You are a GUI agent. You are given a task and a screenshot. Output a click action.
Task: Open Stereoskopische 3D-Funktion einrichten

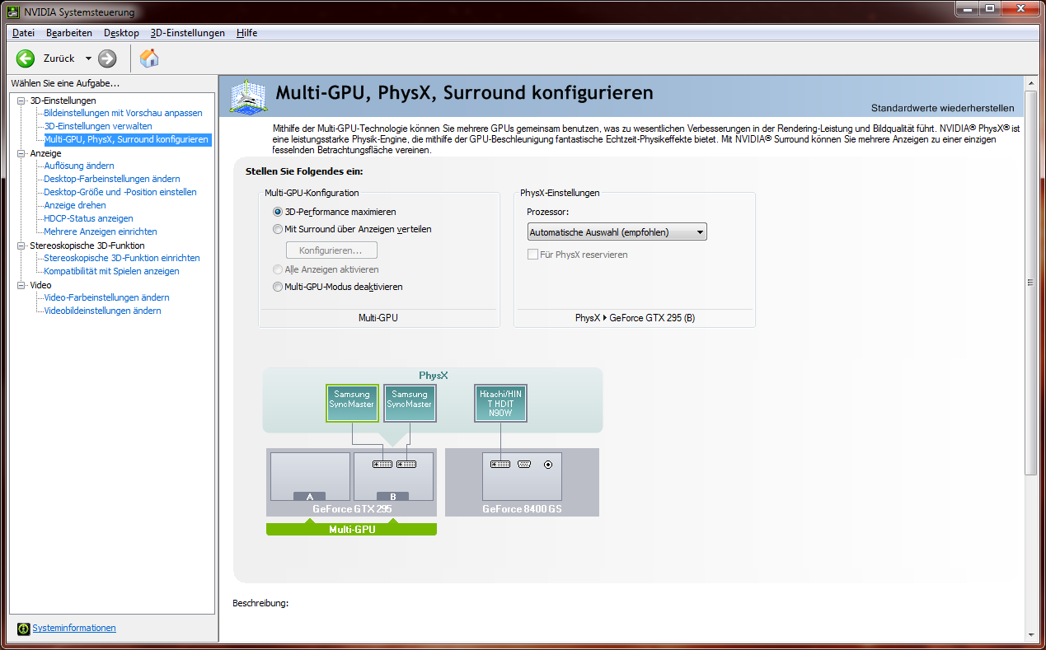(122, 258)
